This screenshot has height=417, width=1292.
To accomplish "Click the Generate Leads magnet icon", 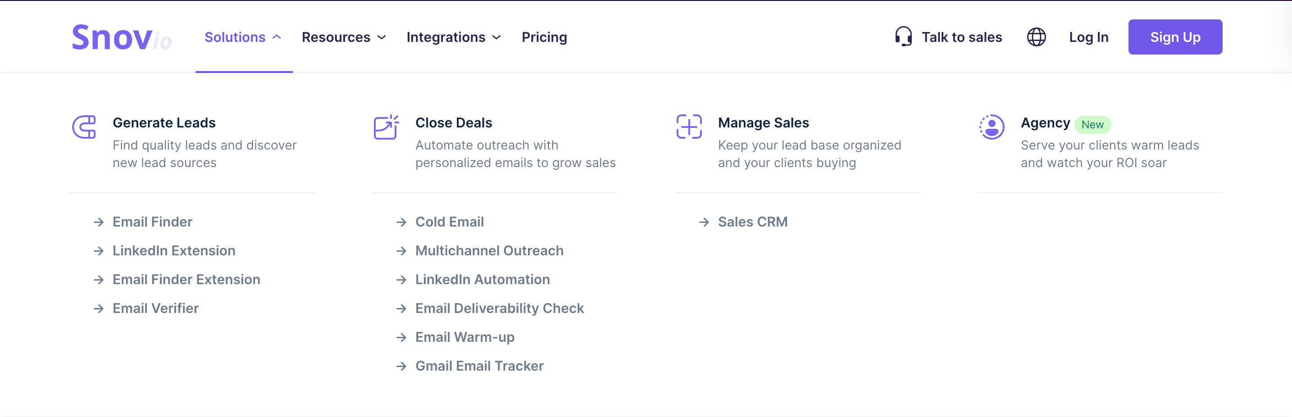I will point(84,127).
